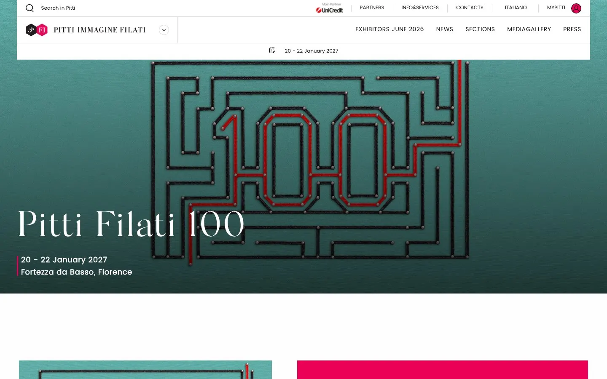Click the pink card below the hero
The height and width of the screenshot is (379, 607).
click(443, 370)
